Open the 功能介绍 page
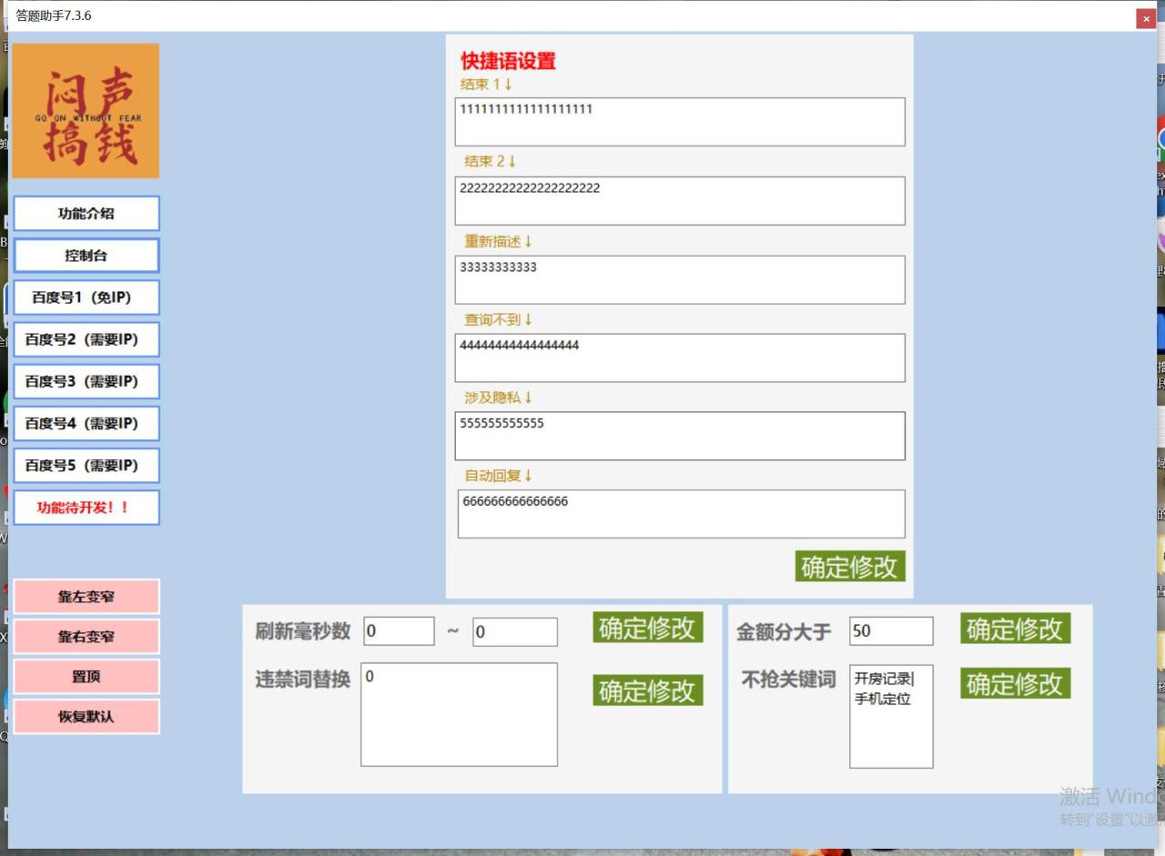The height and width of the screenshot is (856, 1165). (x=86, y=213)
